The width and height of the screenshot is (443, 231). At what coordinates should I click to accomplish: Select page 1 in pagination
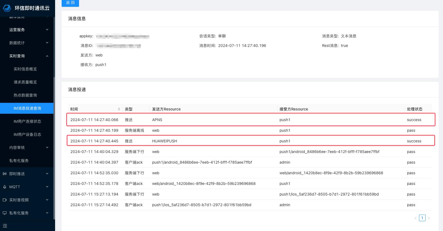(x=422, y=218)
